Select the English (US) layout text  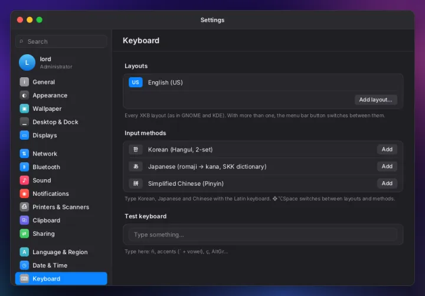165,83
